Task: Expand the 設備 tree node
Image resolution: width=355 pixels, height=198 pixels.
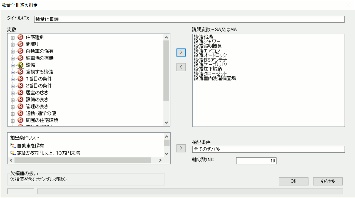Action: [x=13, y=65]
